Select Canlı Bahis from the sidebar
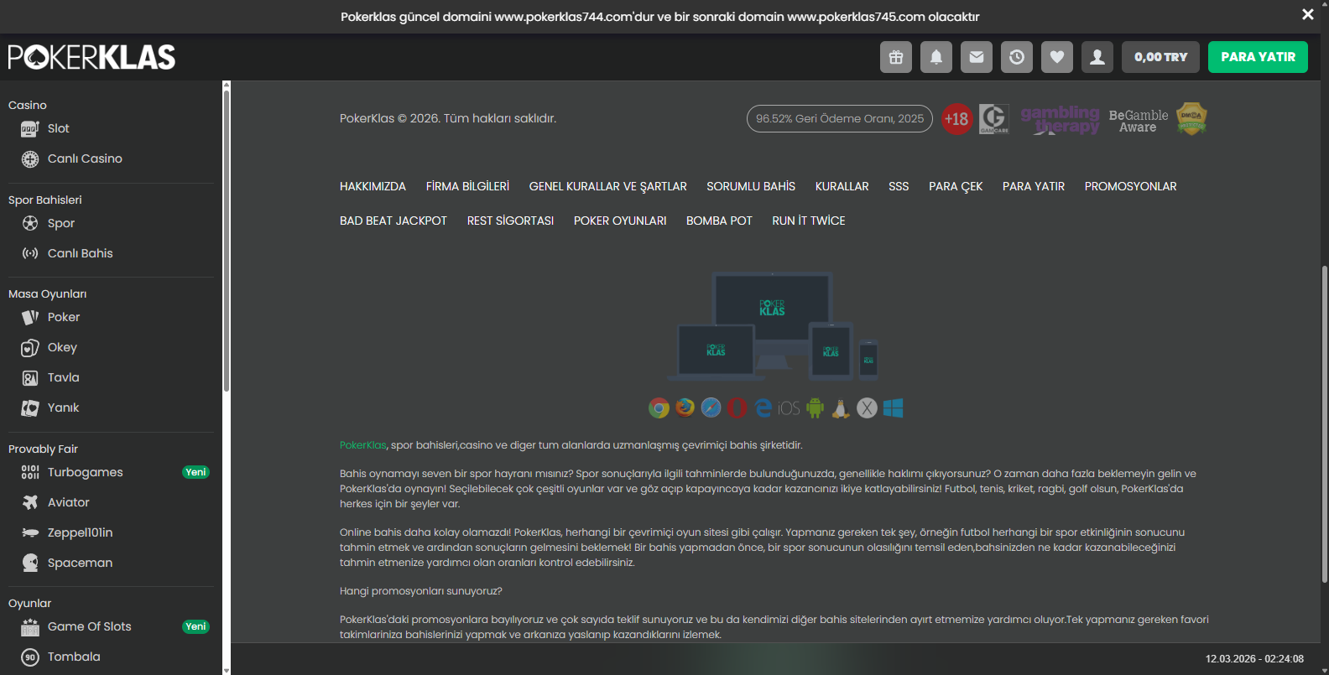This screenshot has height=675, width=1329. [80, 253]
